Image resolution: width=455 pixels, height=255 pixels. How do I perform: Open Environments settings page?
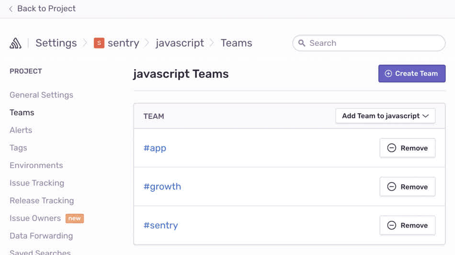point(36,165)
